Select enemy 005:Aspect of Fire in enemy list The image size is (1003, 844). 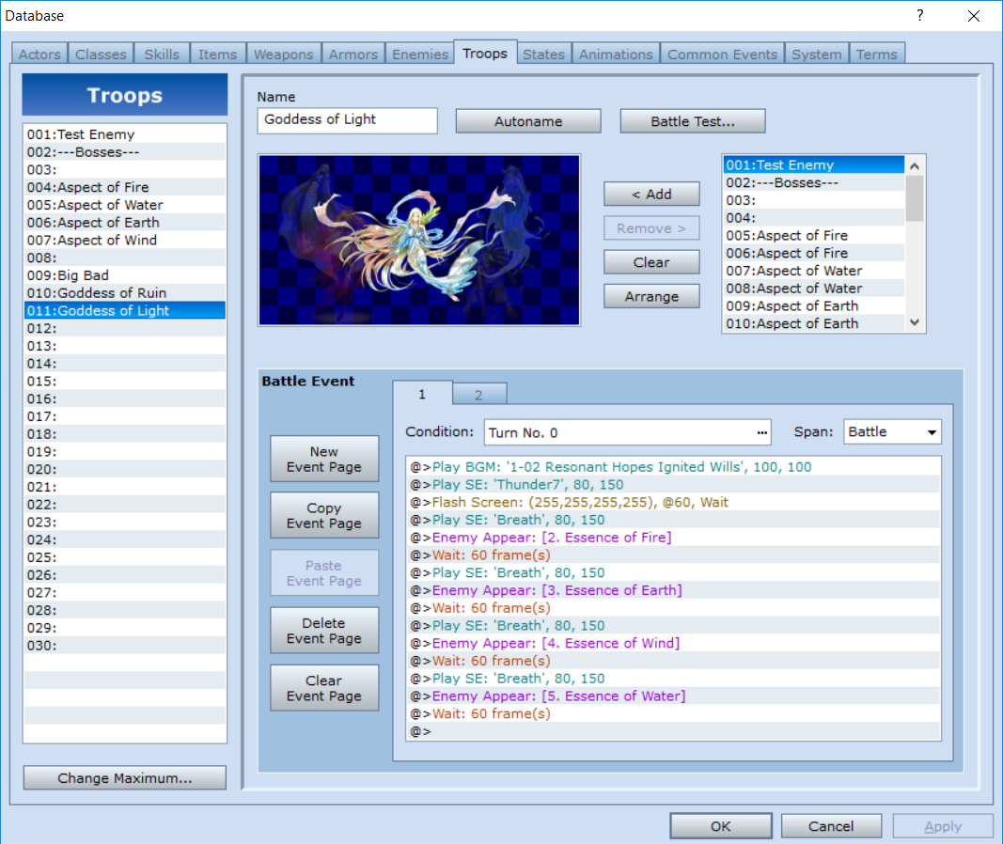pyautogui.click(x=814, y=235)
